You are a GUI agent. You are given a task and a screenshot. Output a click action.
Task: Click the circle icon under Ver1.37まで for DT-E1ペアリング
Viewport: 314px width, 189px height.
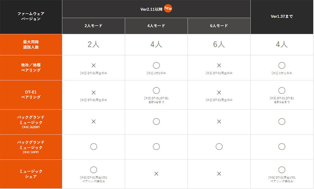pos(282,90)
